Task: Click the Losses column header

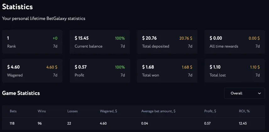Action: [72, 111]
